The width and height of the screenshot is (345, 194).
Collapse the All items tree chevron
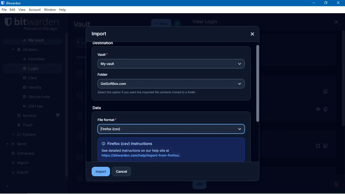click(13, 50)
